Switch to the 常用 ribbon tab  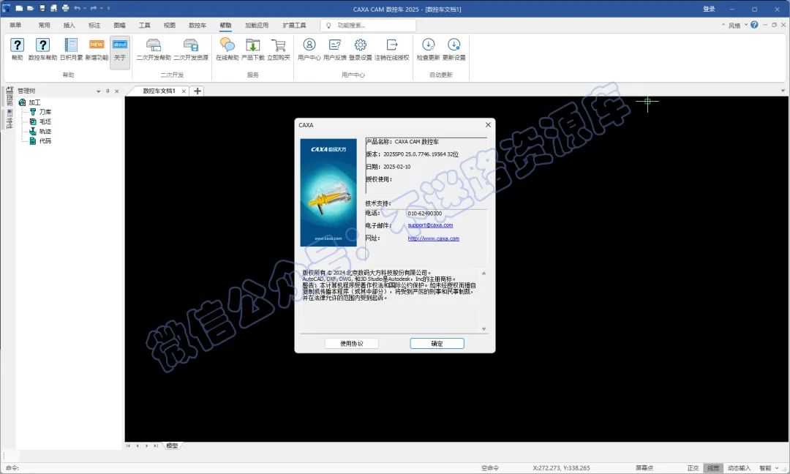click(x=44, y=25)
